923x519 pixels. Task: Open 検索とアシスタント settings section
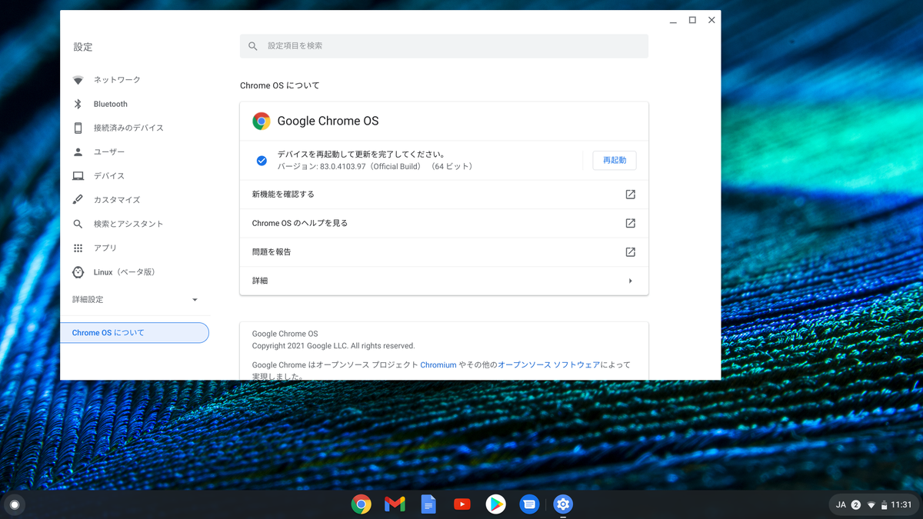click(135, 224)
